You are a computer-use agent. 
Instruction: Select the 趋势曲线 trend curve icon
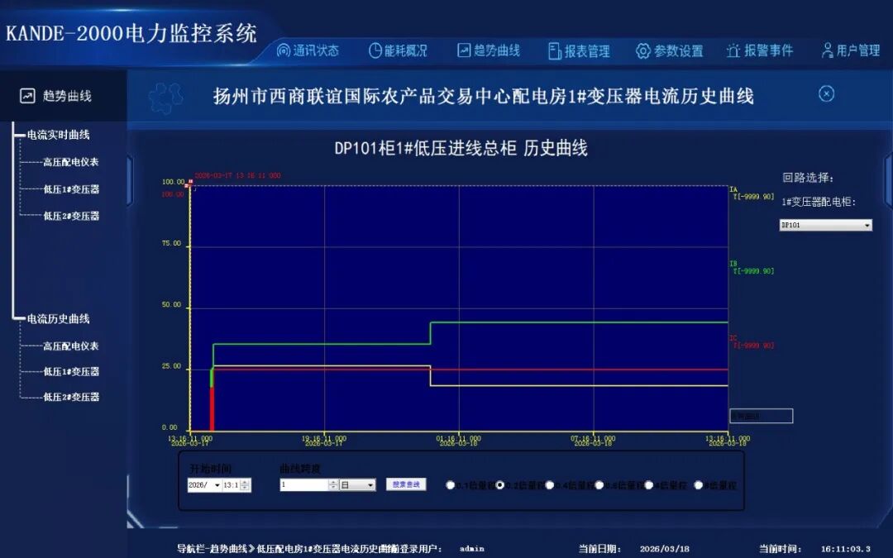[464, 50]
